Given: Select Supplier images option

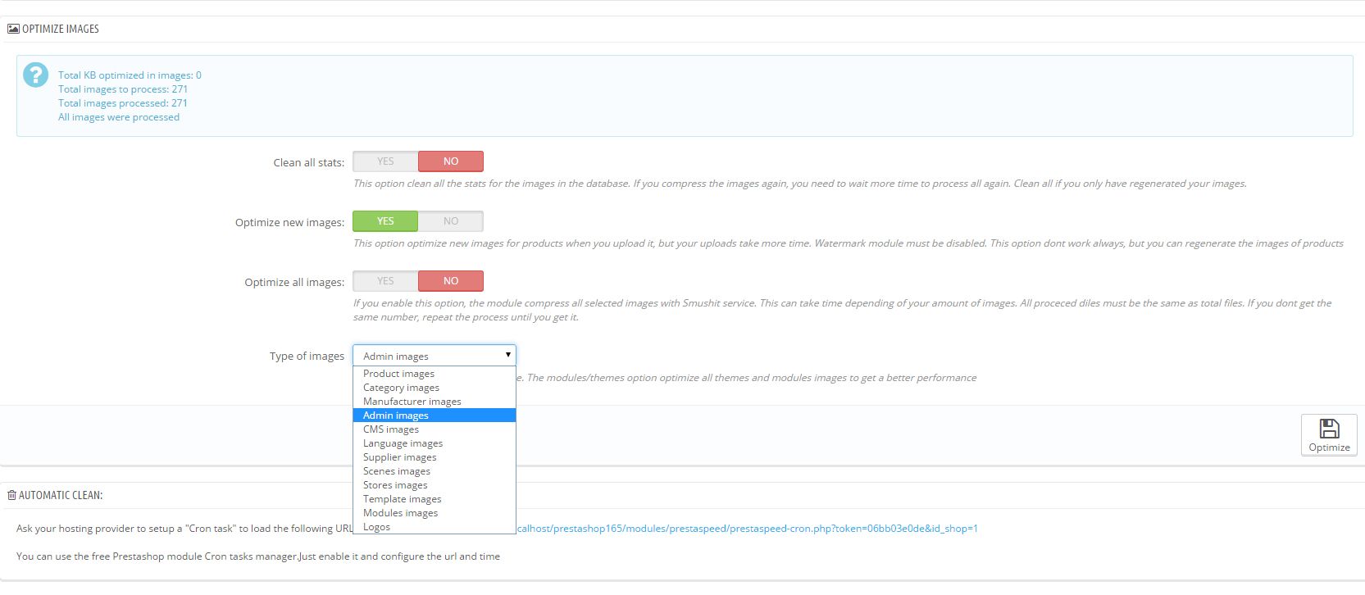Looking at the screenshot, I should point(435,457).
